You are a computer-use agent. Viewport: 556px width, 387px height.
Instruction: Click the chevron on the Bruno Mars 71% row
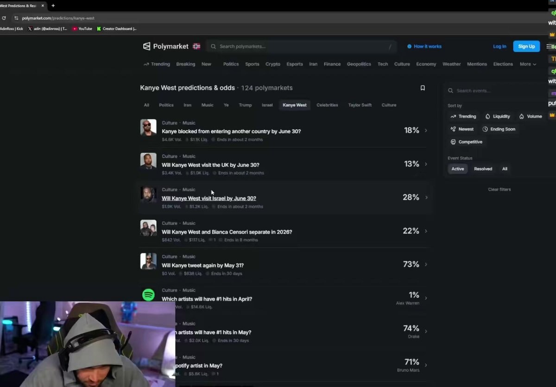pyautogui.click(x=426, y=365)
